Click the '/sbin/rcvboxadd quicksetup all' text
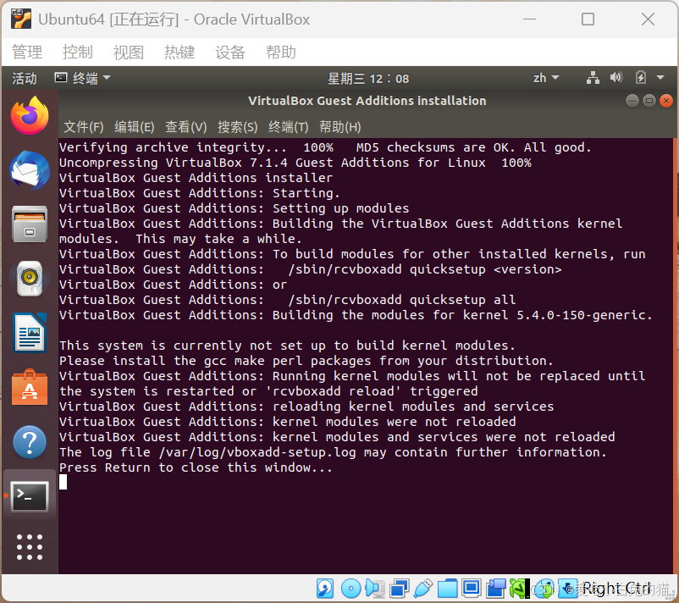679x603 pixels. click(402, 300)
